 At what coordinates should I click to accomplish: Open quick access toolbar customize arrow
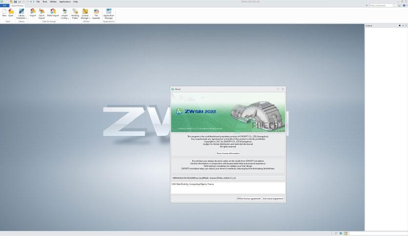31,1
